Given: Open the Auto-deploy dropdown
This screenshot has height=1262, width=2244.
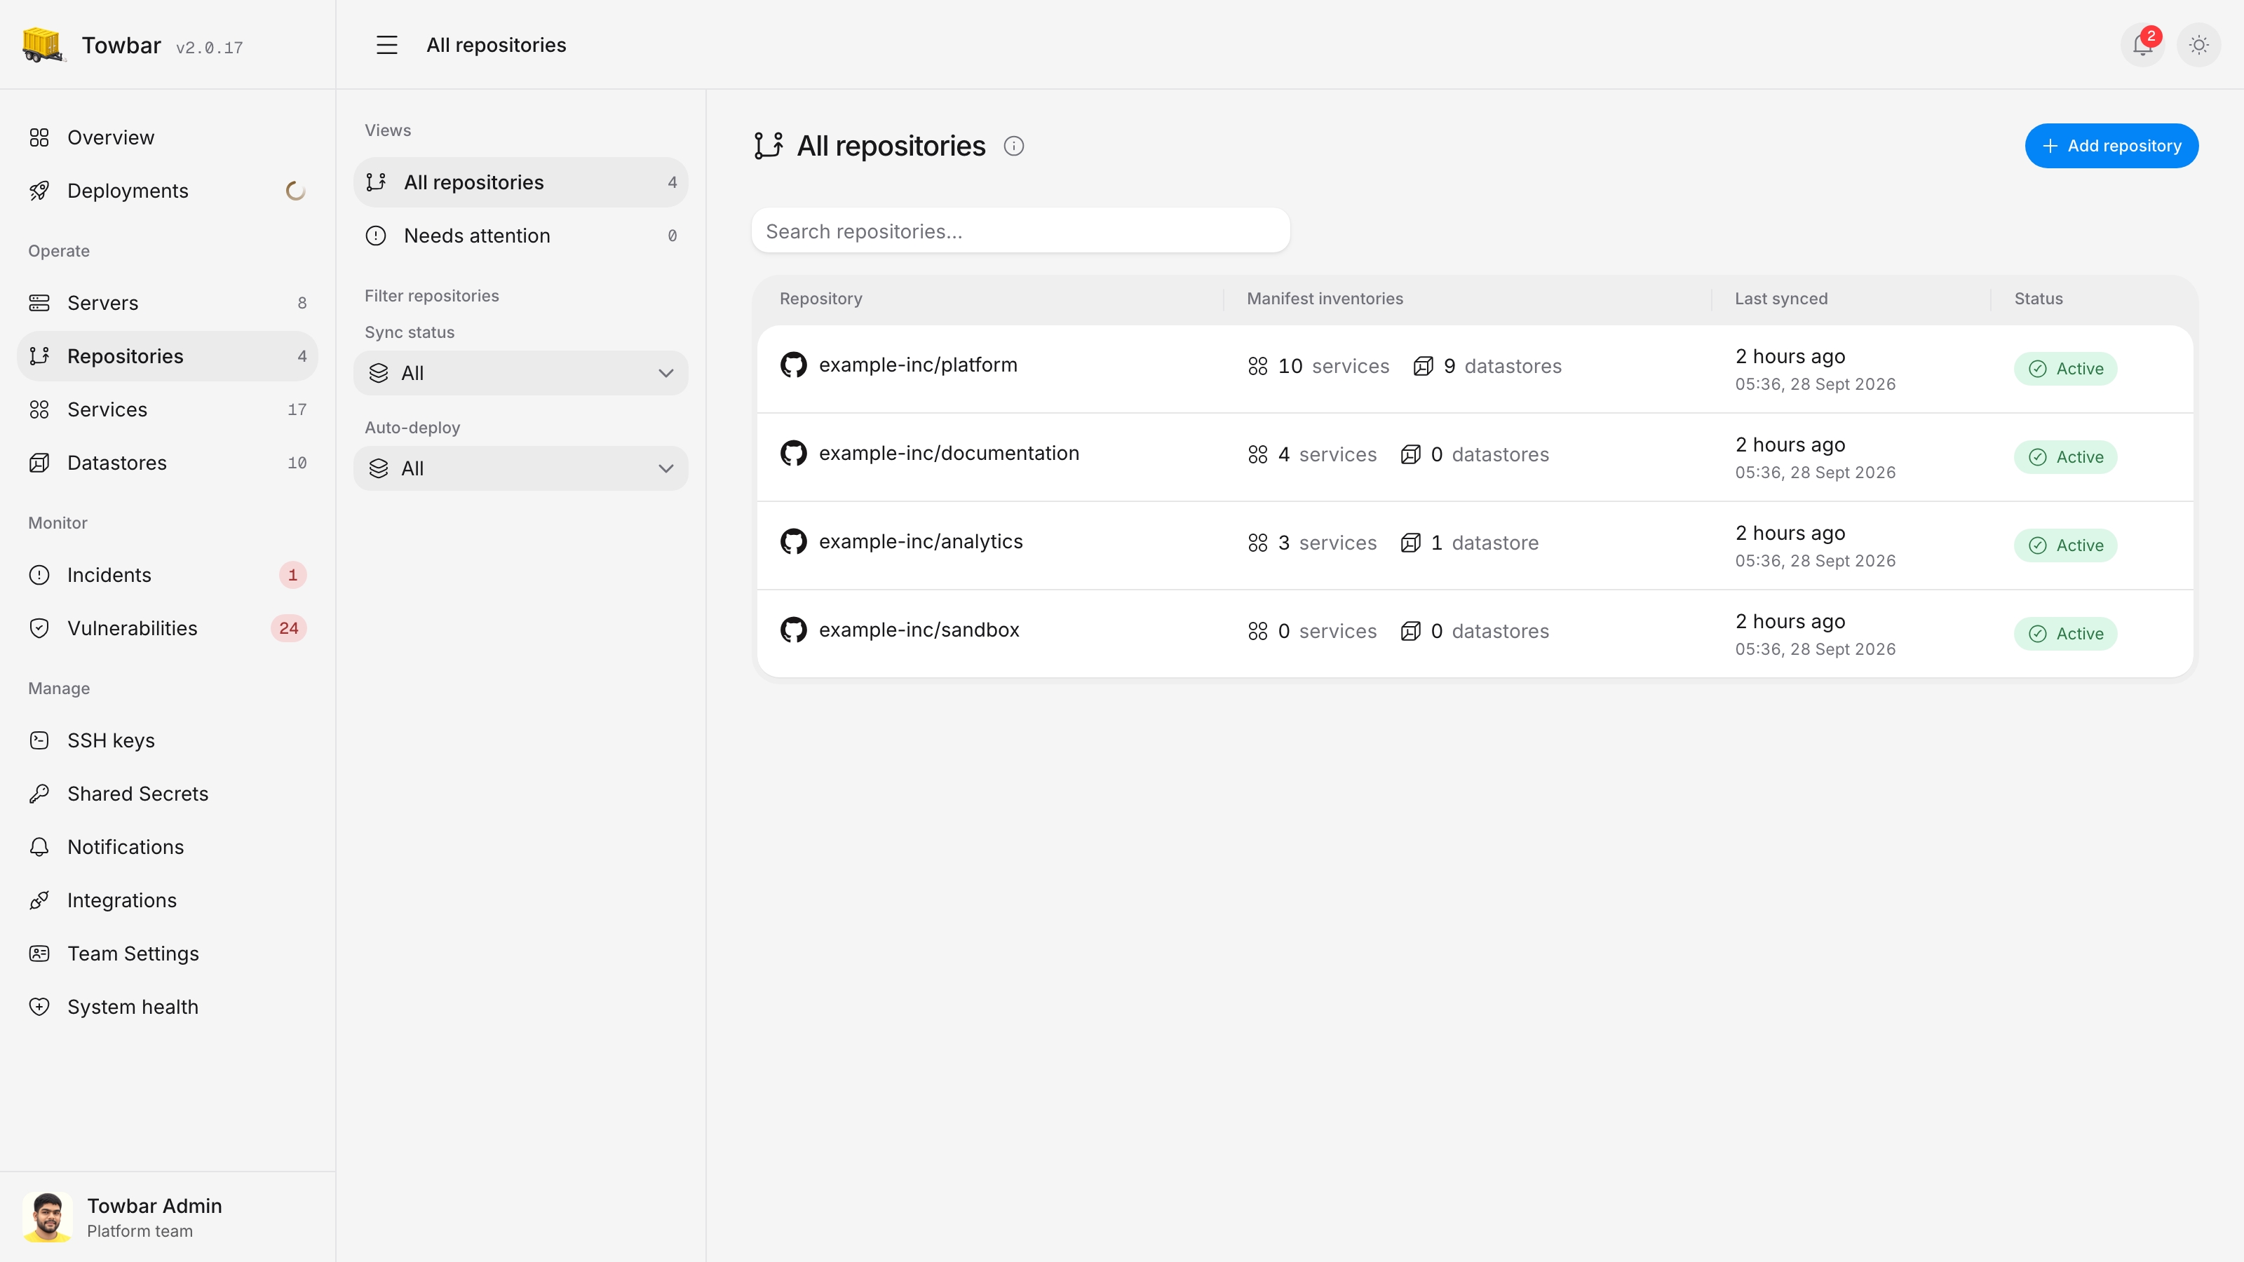Looking at the screenshot, I should tap(521, 468).
